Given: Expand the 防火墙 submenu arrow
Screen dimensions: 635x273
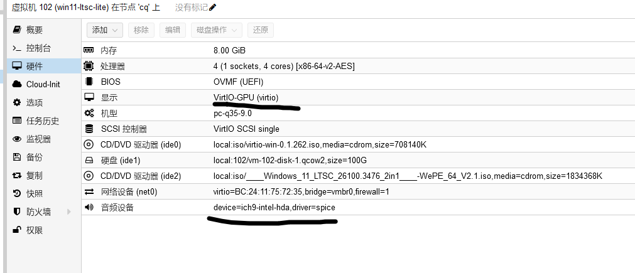Looking at the screenshot, I should [69, 211].
